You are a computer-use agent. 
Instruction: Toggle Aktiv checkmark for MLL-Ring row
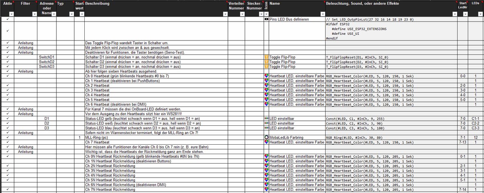click(8, 137)
